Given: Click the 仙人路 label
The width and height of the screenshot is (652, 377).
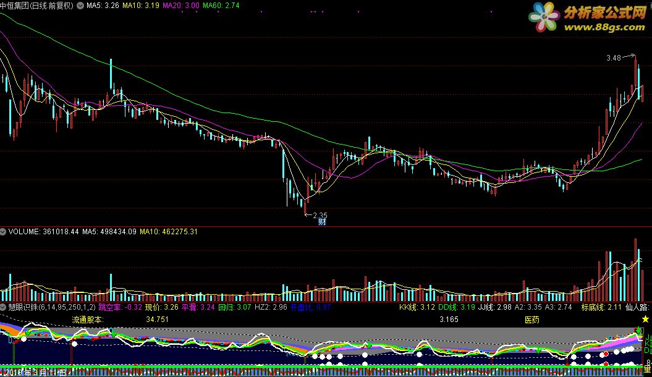Looking at the screenshot, I should pos(637,307).
